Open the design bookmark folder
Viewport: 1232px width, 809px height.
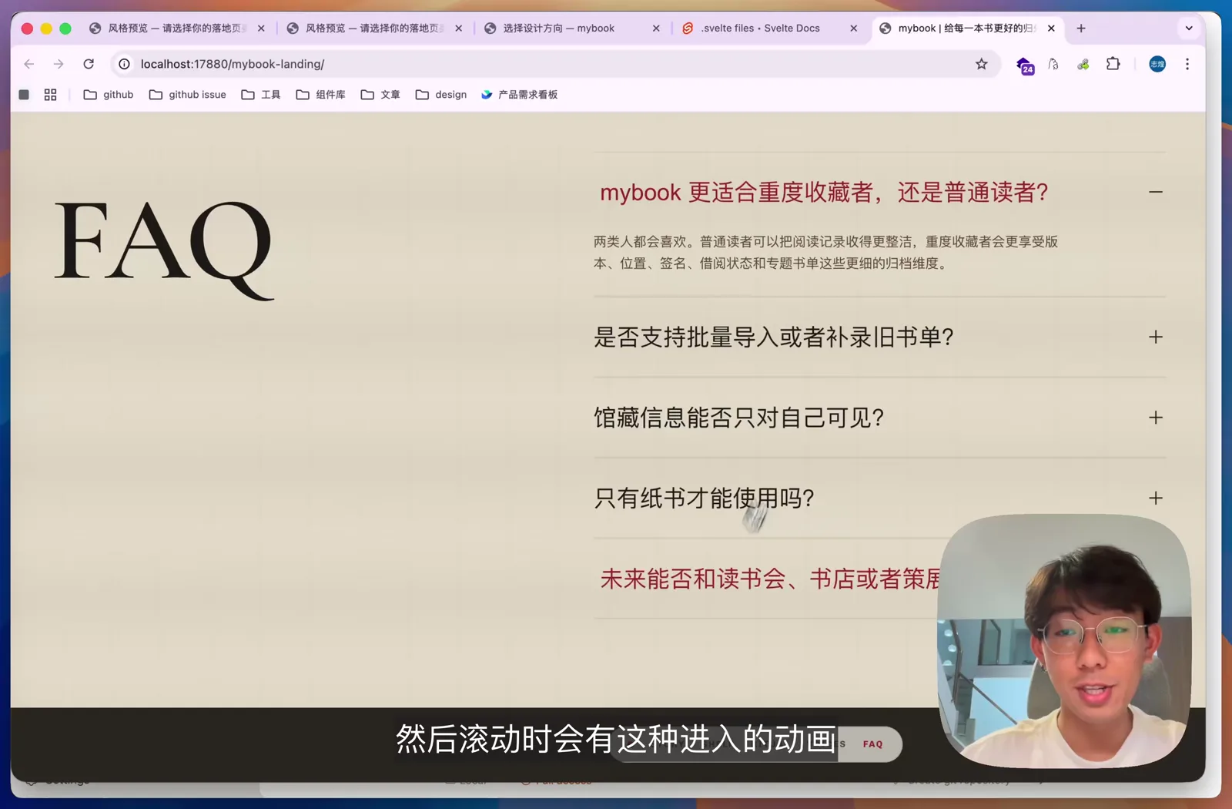[x=441, y=95]
